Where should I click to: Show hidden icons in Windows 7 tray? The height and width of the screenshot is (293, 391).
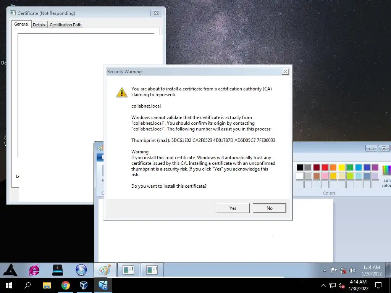point(325,270)
